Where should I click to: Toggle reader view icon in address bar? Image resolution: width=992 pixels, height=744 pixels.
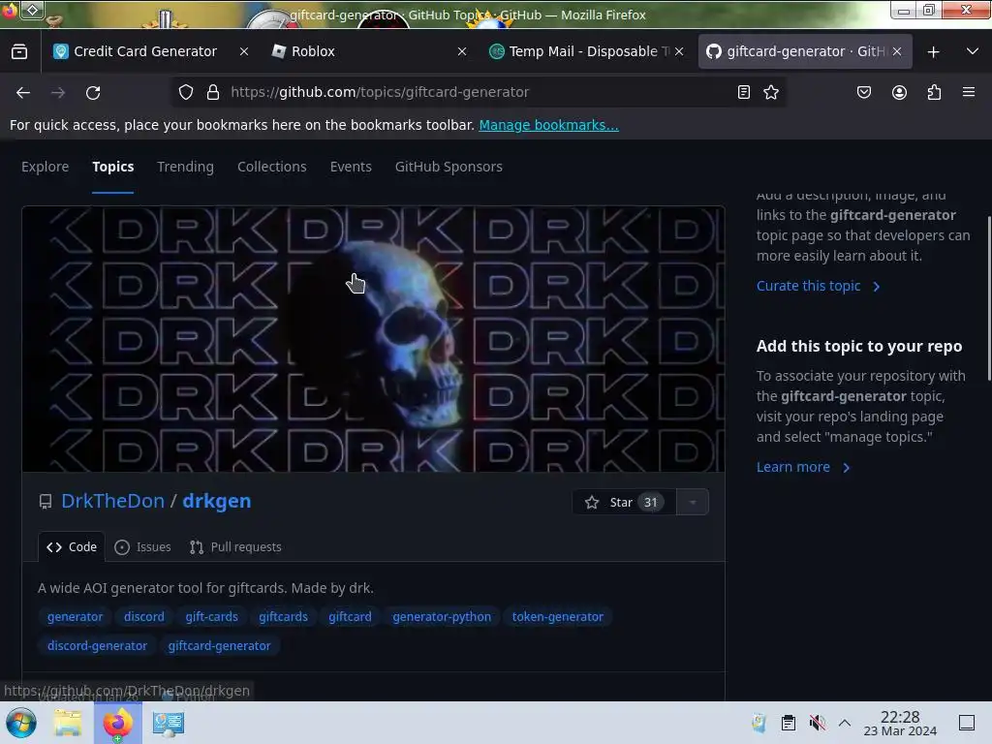[744, 92]
